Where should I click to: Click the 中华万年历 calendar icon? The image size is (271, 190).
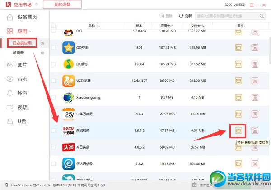69,114
